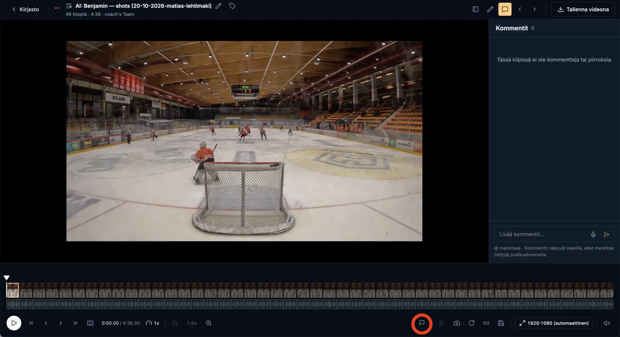The width and height of the screenshot is (620, 337).
Task: Step forward with the single right chevron below
Action: 60,323
